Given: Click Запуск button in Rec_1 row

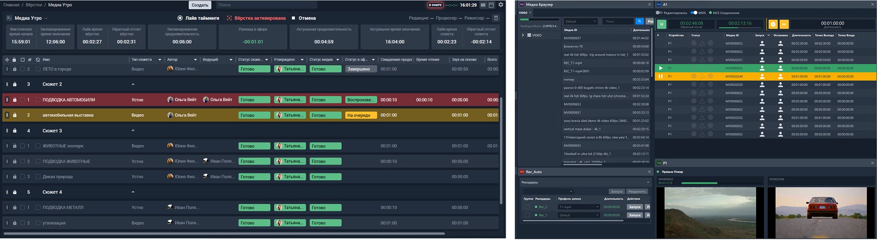Looking at the screenshot, I should (x=635, y=215).
